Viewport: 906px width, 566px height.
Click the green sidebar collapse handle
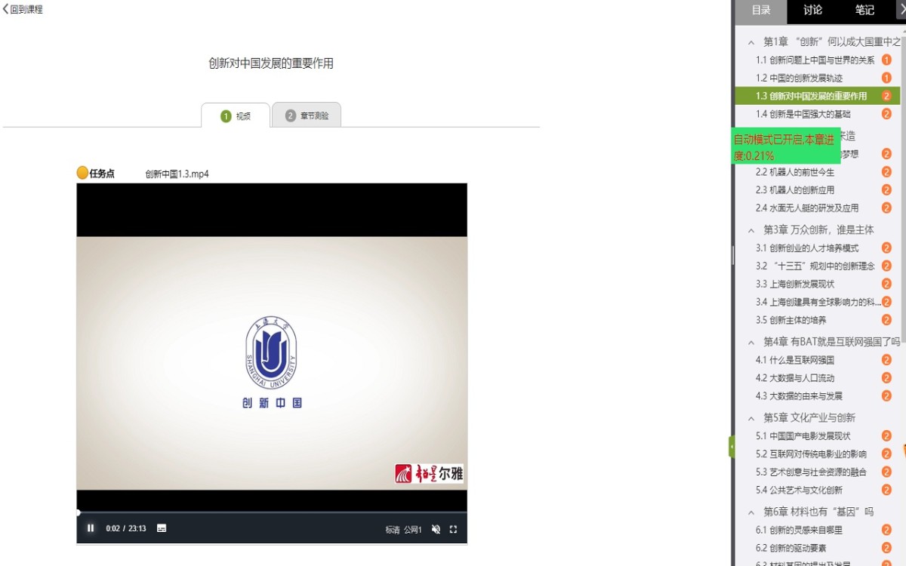tap(731, 447)
